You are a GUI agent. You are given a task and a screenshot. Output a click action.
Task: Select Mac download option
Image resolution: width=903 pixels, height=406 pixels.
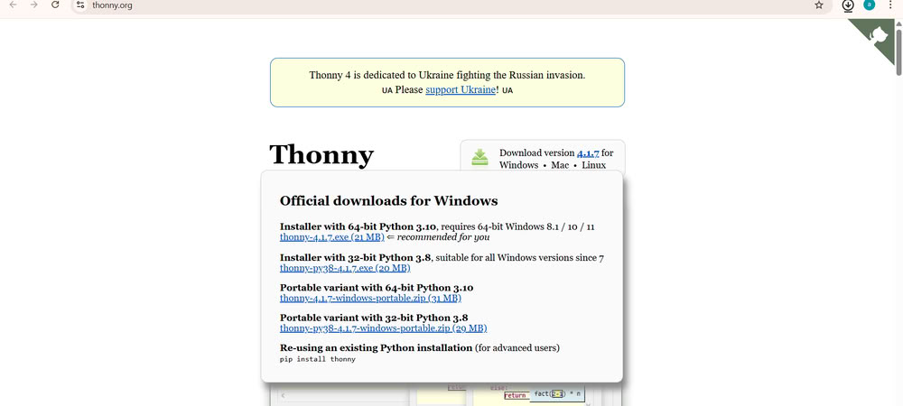pos(560,165)
